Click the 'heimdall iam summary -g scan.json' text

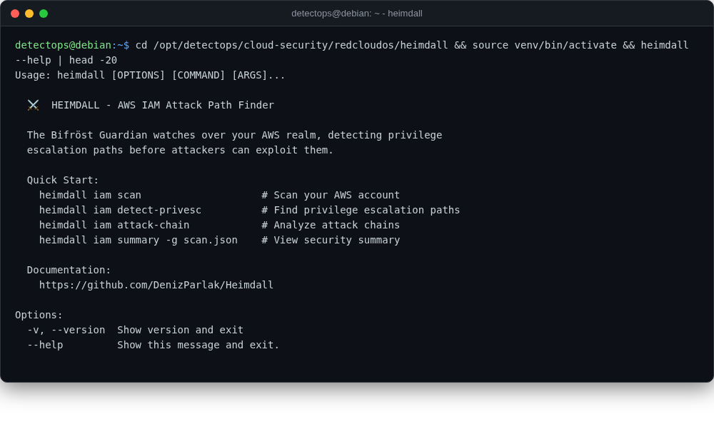pyautogui.click(x=139, y=240)
